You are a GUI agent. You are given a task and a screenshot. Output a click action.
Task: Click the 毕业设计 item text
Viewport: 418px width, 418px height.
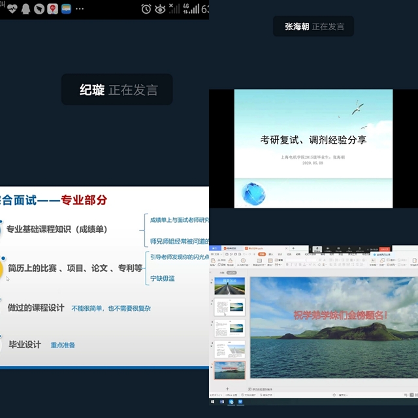24,345
